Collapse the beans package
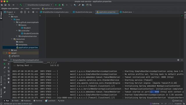The height and width of the screenshot is (105, 186). pos(17,25)
